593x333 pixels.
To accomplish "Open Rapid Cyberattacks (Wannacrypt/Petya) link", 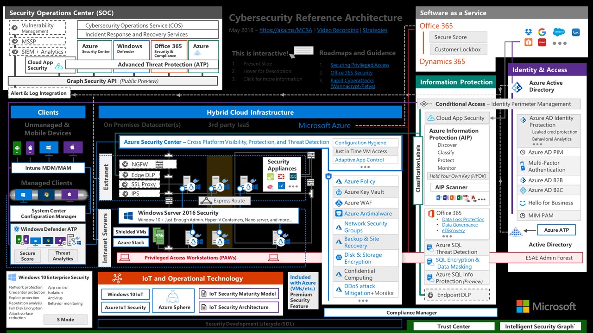I will point(352,83).
